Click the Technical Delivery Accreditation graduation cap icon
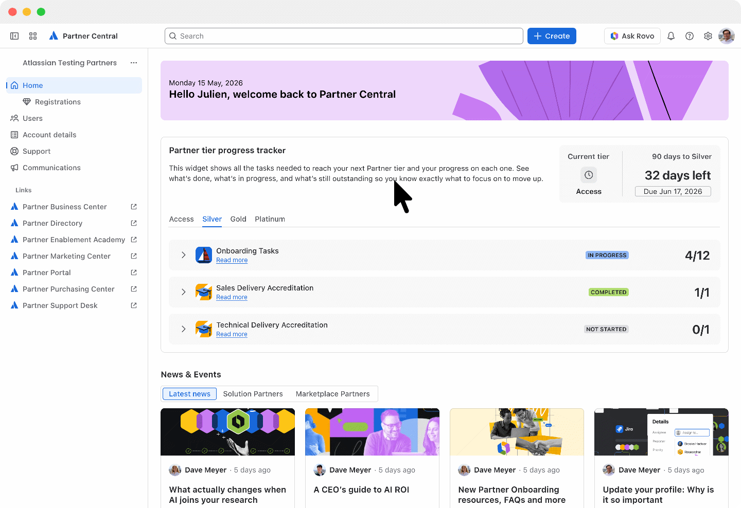741x508 pixels. [x=204, y=329]
